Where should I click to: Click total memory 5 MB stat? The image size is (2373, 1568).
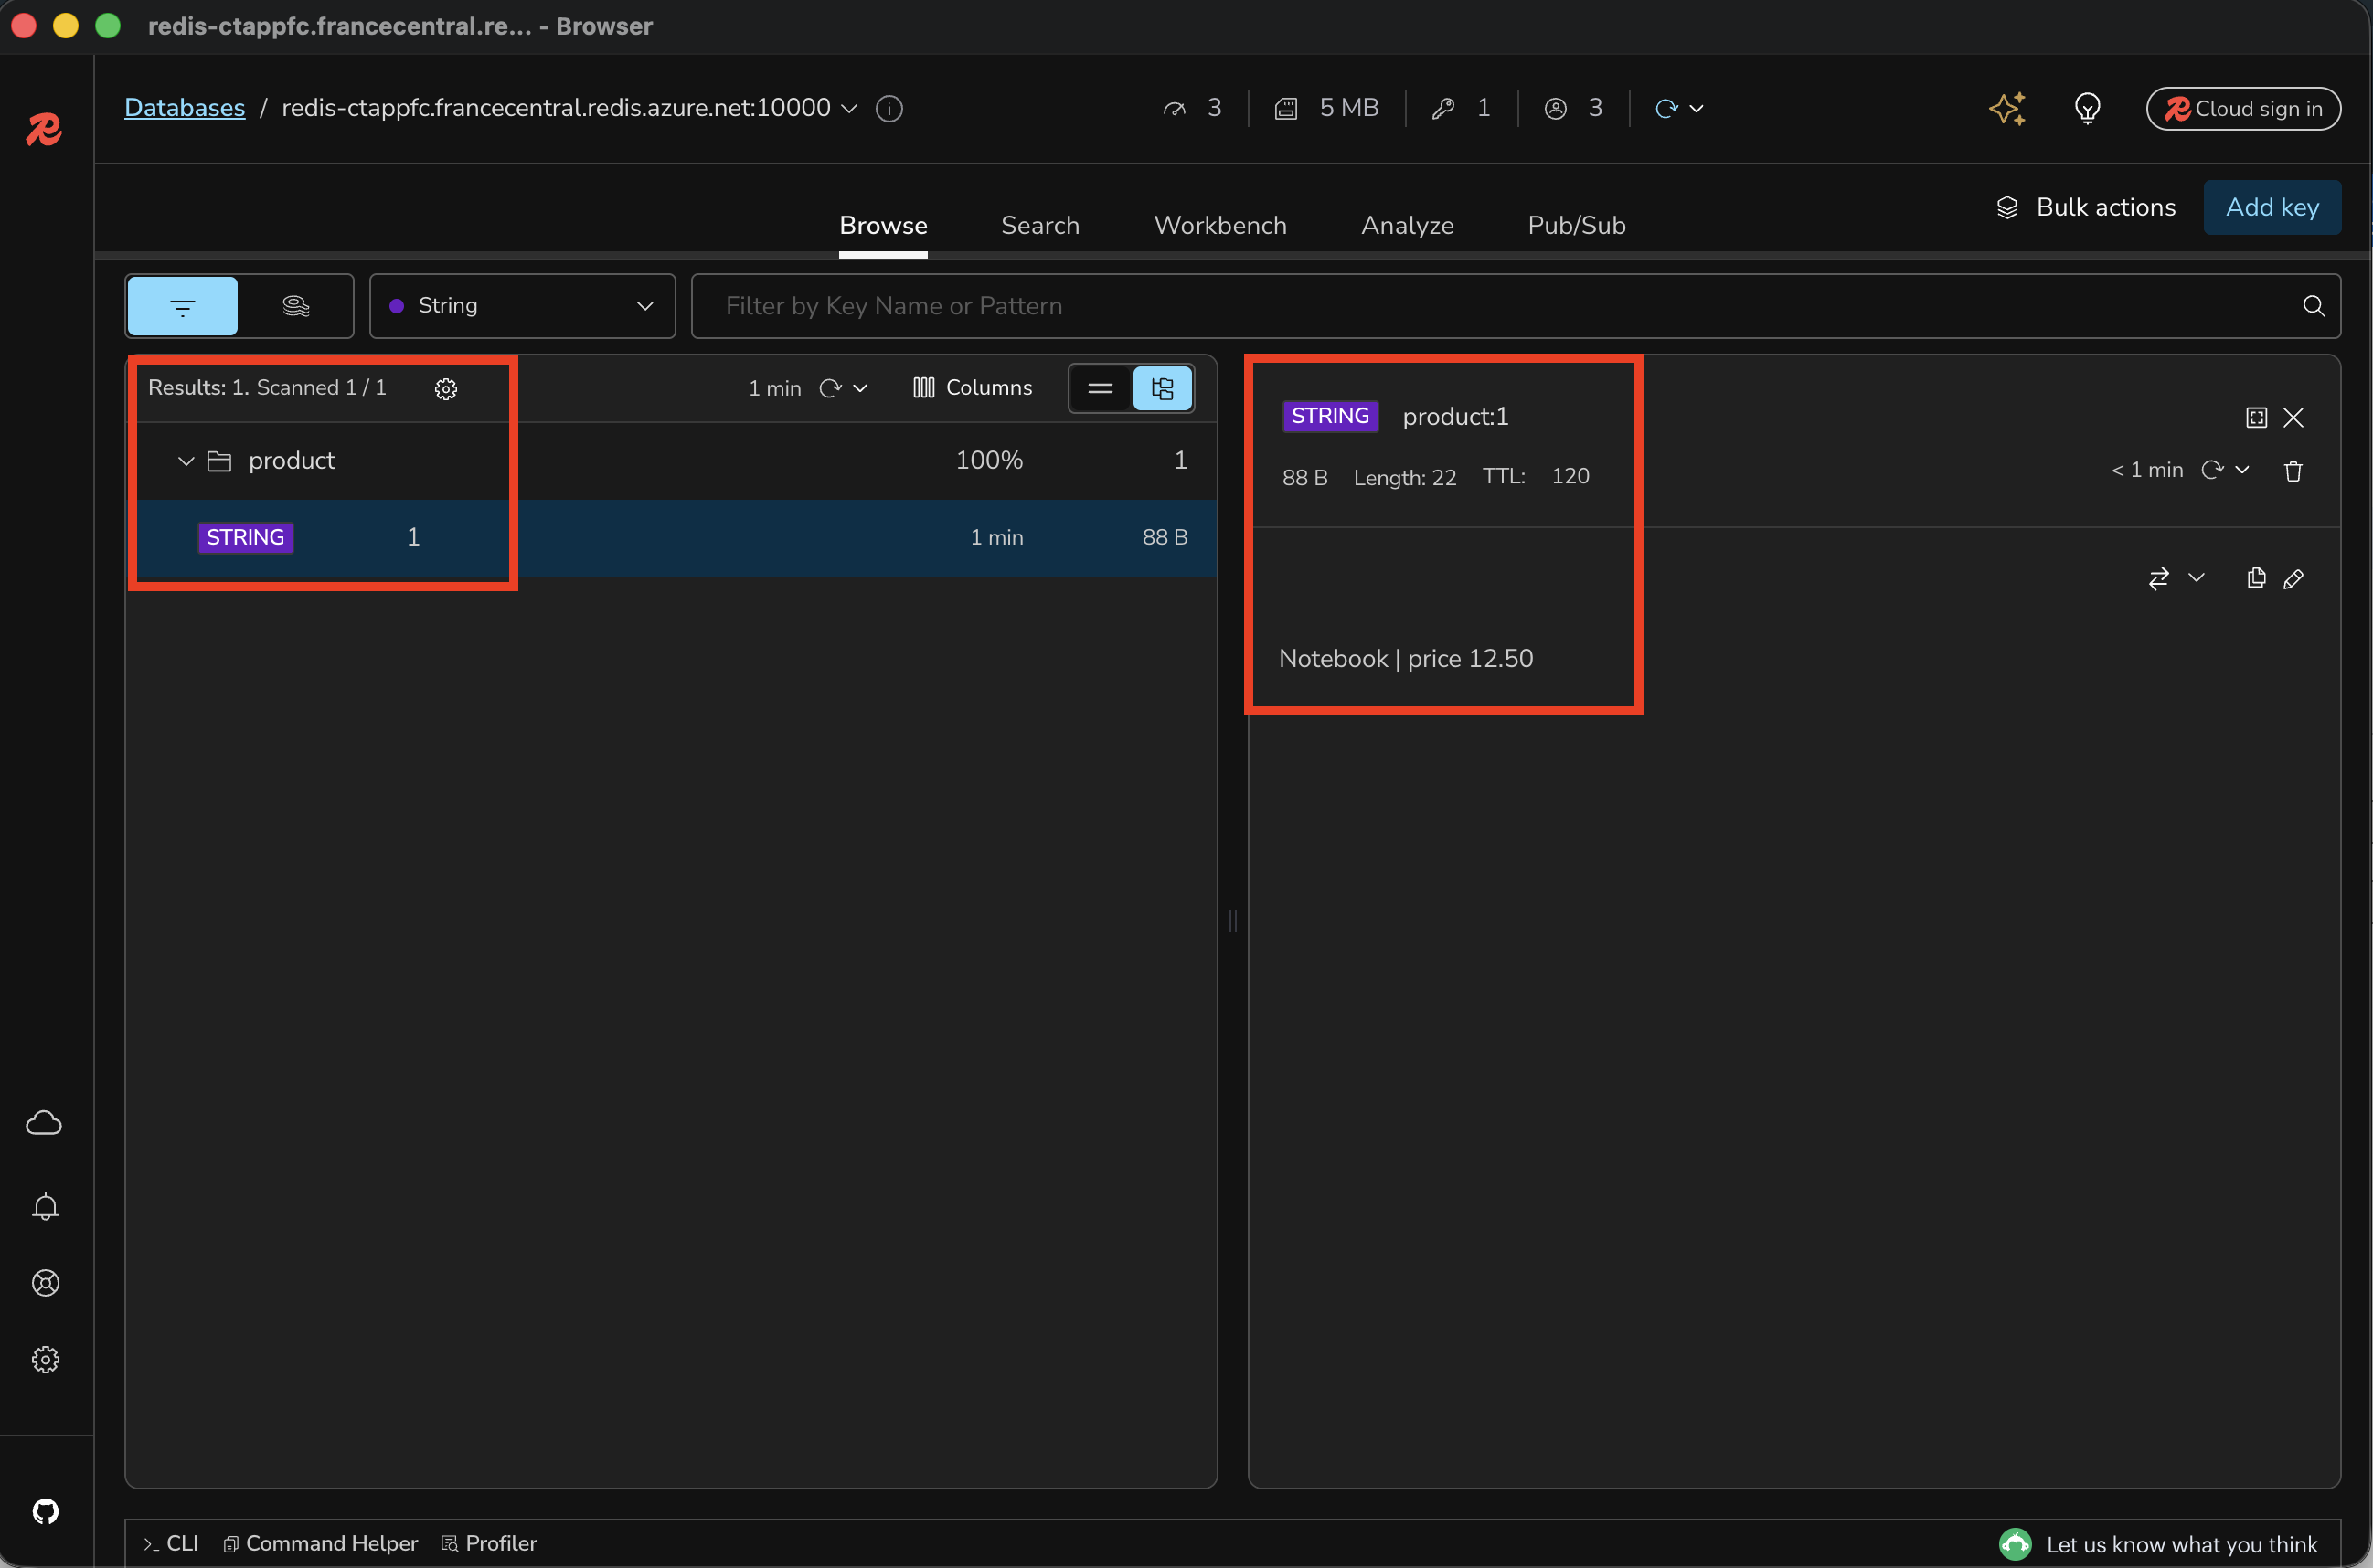click(x=1326, y=108)
